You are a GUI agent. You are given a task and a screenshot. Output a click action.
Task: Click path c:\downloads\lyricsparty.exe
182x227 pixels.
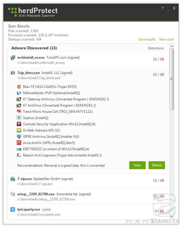(39, 215)
